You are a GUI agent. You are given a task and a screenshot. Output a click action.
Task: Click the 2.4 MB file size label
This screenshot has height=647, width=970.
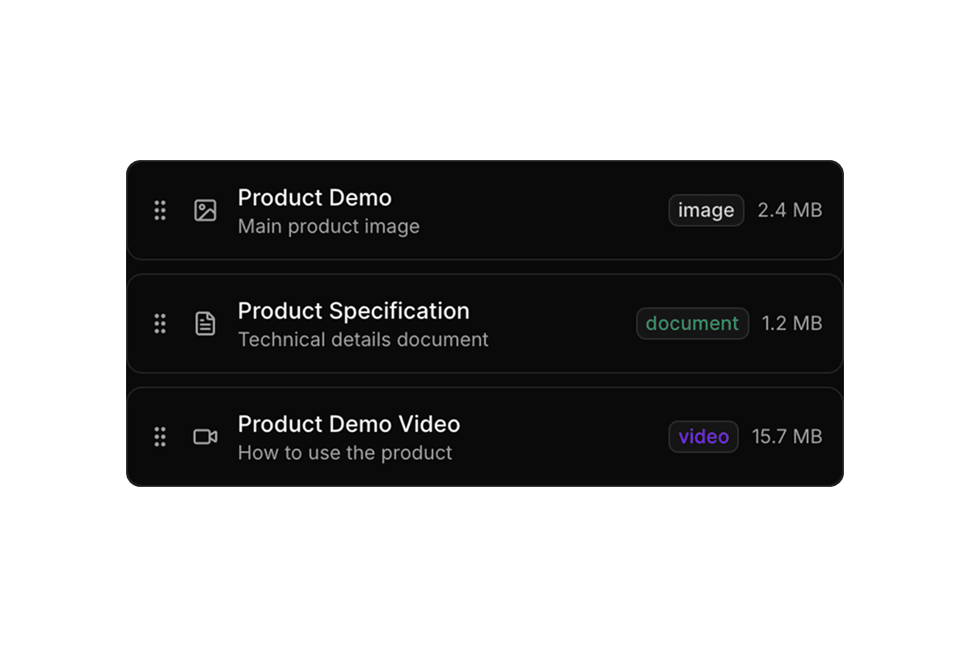789,210
